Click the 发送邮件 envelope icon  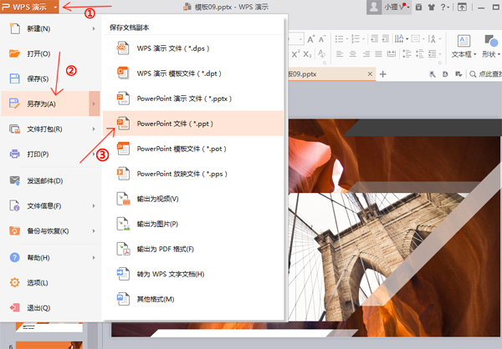(x=14, y=180)
